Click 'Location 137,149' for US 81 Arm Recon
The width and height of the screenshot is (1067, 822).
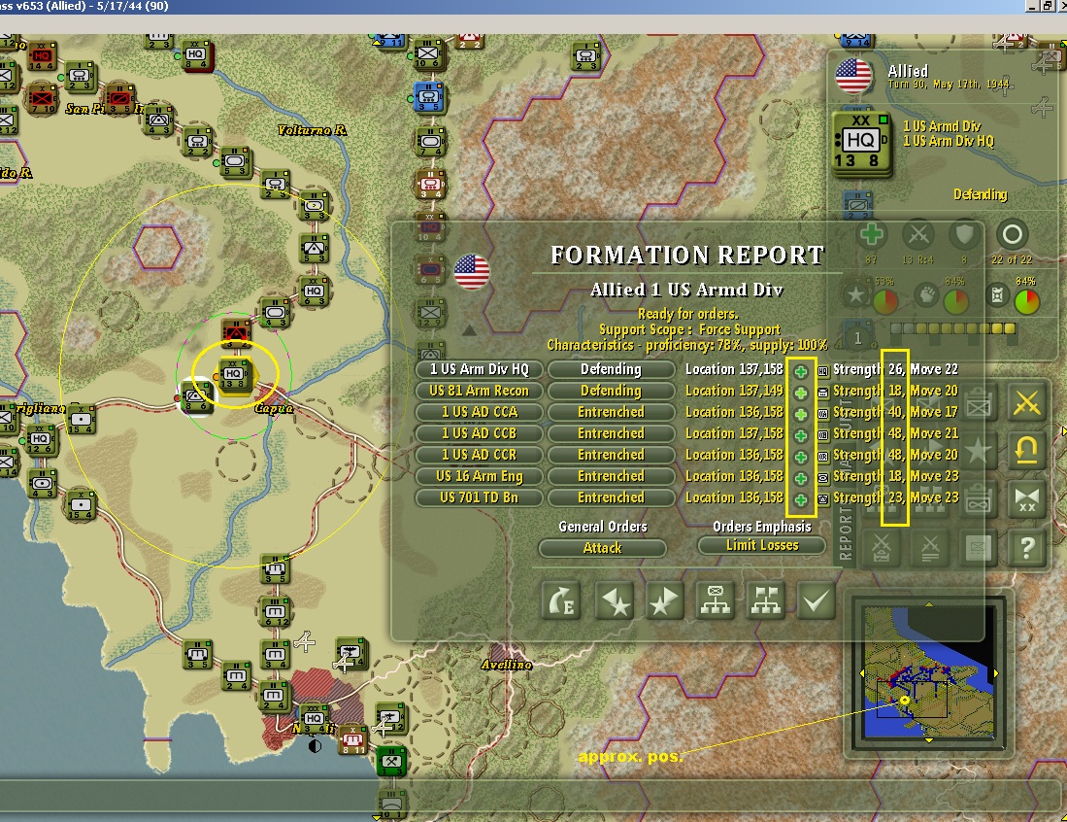click(734, 391)
